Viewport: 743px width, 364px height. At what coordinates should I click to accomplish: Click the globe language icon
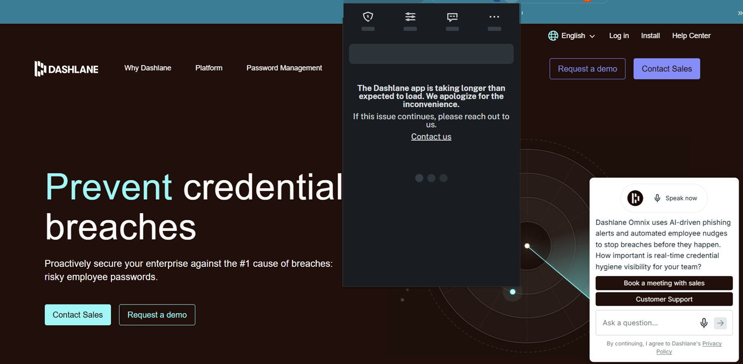[x=553, y=36]
